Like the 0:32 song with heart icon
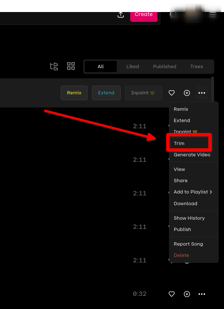 (172, 294)
